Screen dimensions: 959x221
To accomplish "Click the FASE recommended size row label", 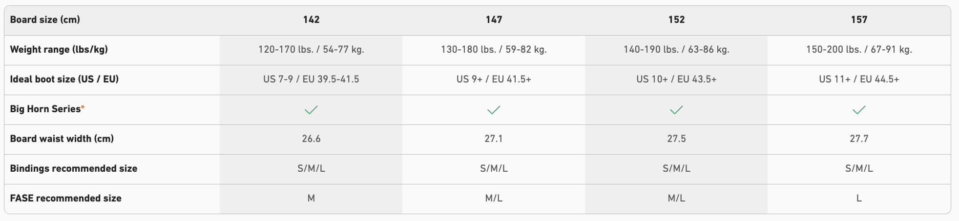I will 65,199.
